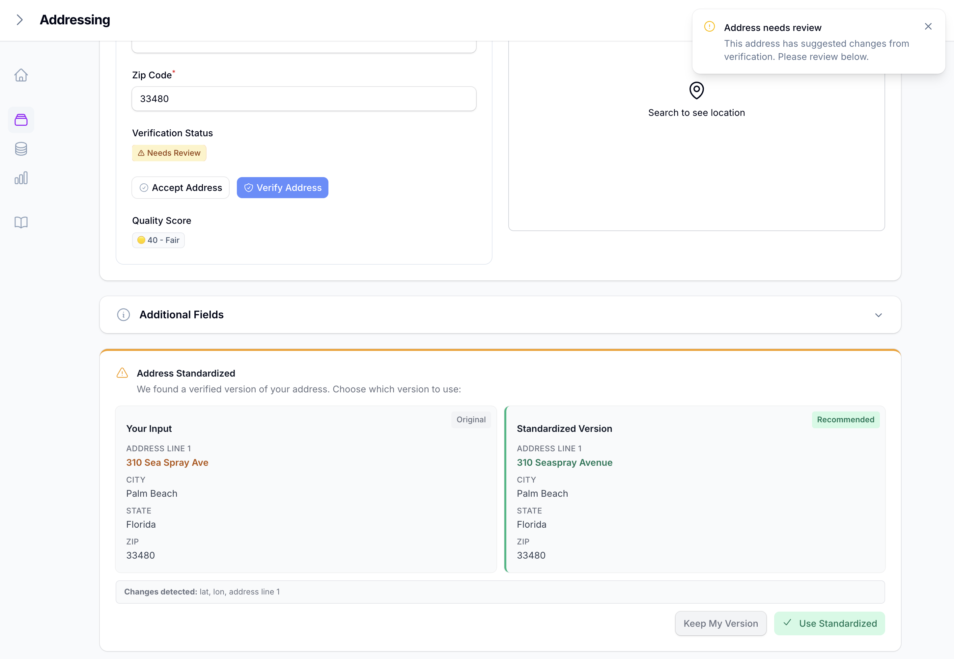Click the Additional Fields heading
The height and width of the screenshot is (659, 954).
[x=182, y=315]
